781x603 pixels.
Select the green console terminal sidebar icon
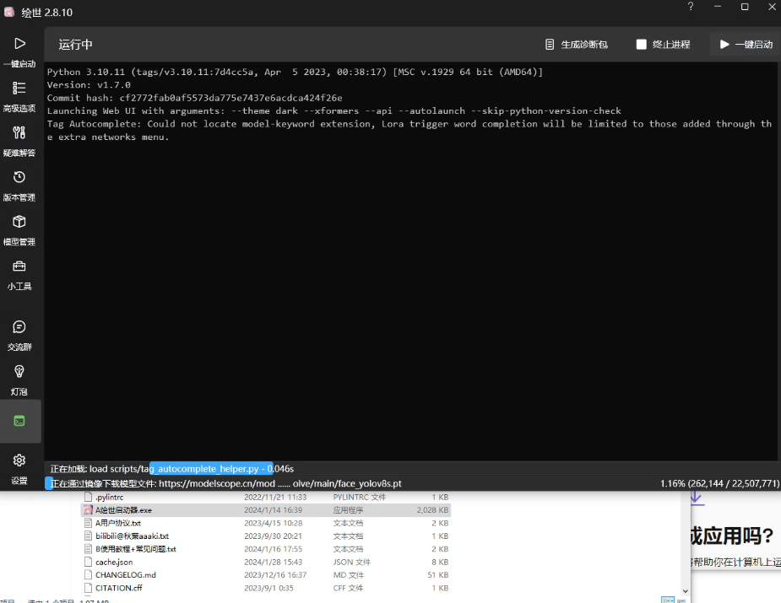pos(19,421)
